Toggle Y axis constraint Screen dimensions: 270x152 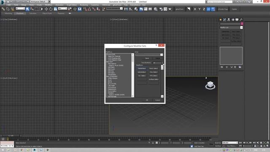tap(200, 9)
